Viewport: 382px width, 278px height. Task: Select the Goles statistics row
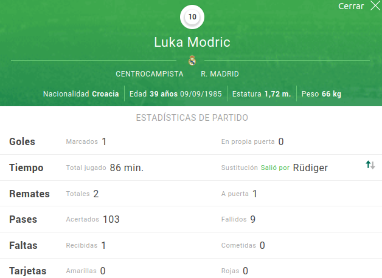(191, 141)
